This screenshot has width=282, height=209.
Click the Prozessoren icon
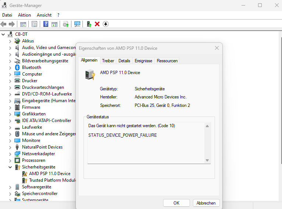(17, 160)
